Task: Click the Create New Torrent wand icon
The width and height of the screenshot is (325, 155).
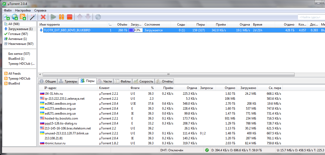Action: (x=33, y=17)
